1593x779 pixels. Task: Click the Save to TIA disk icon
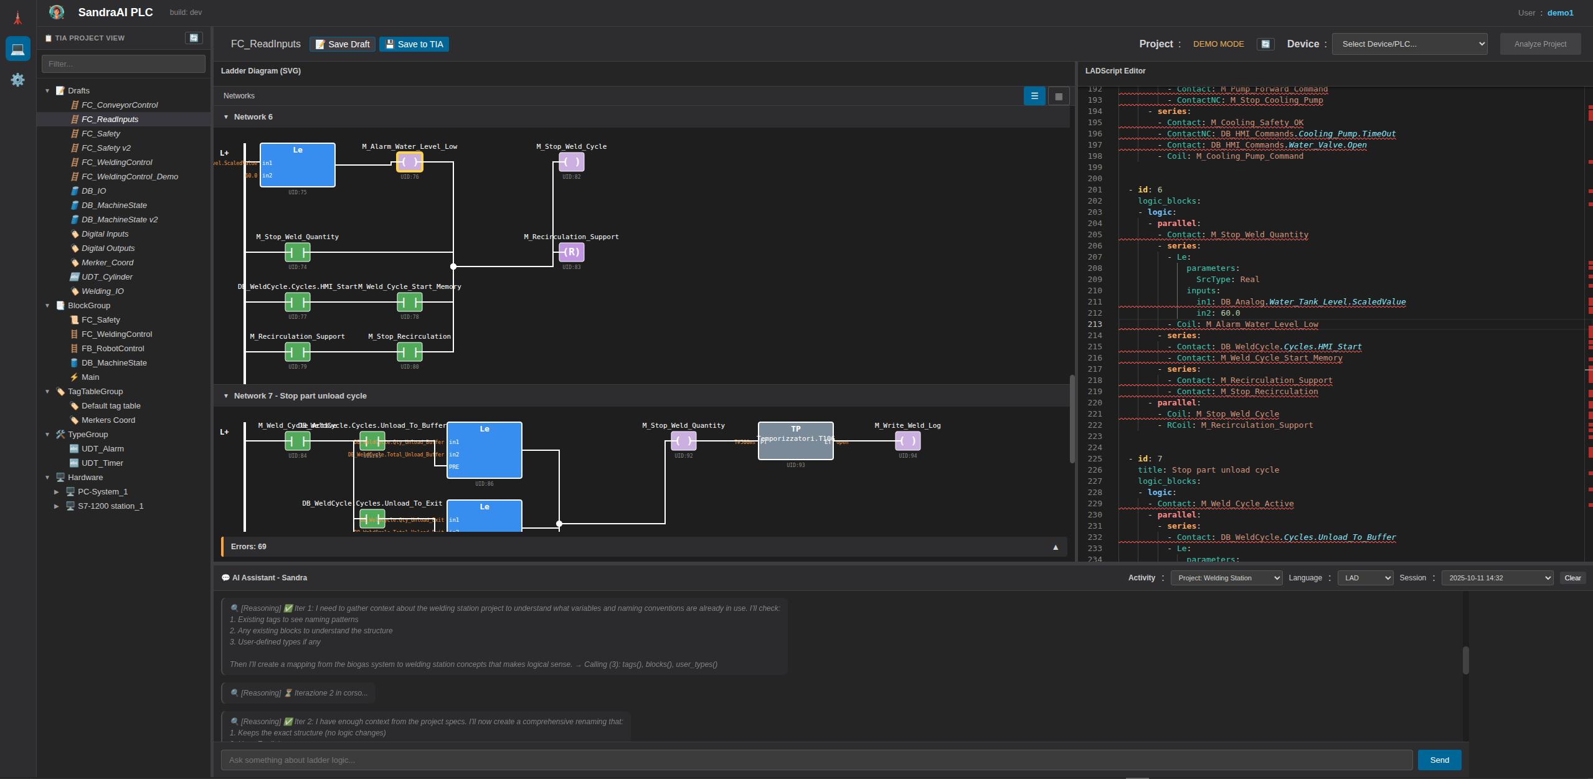[x=389, y=44]
